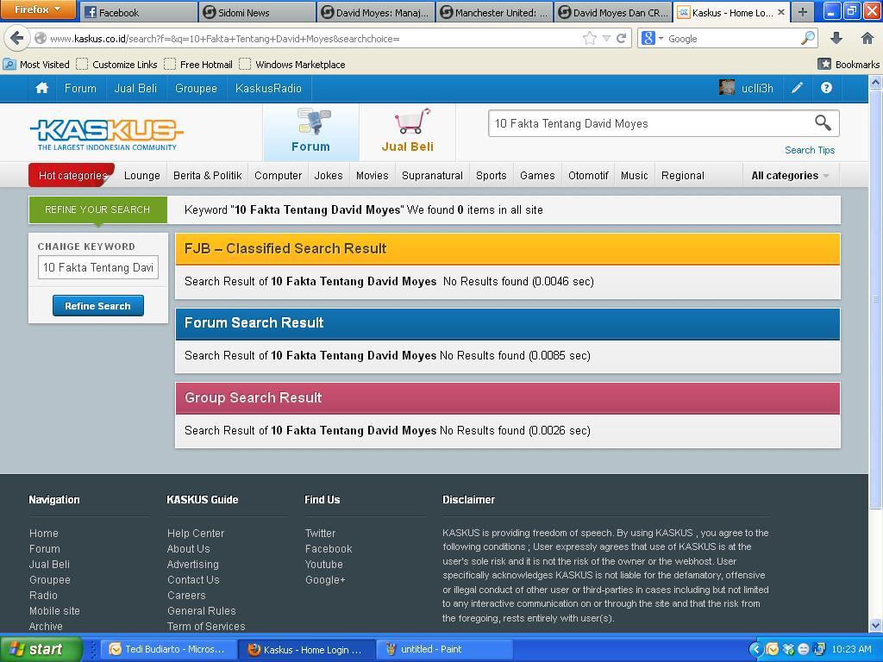Open the Mobile site footer link
Screen dimensions: 883x662
(54, 611)
